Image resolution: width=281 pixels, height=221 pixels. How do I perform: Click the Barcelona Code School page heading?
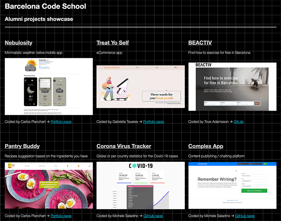[x=45, y=6]
